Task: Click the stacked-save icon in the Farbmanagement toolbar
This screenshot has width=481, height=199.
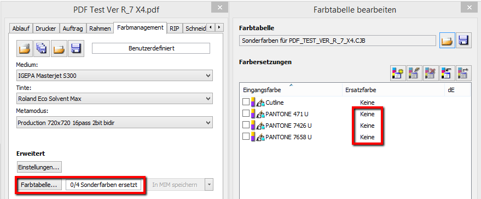Action: [x=42, y=49]
